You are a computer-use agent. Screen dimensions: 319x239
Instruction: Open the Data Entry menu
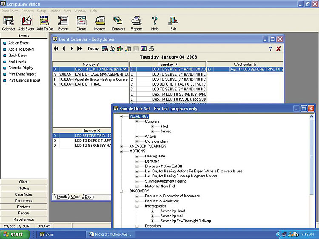[10, 11]
